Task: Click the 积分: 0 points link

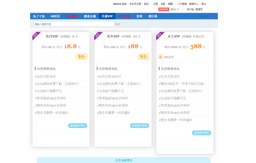Action: coord(175,9)
